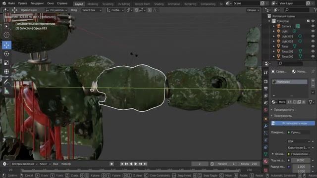This screenshot has height=178, width=317.
Task: Open the Modifiers wrench tab icon
Action: [x=266, y=126]
